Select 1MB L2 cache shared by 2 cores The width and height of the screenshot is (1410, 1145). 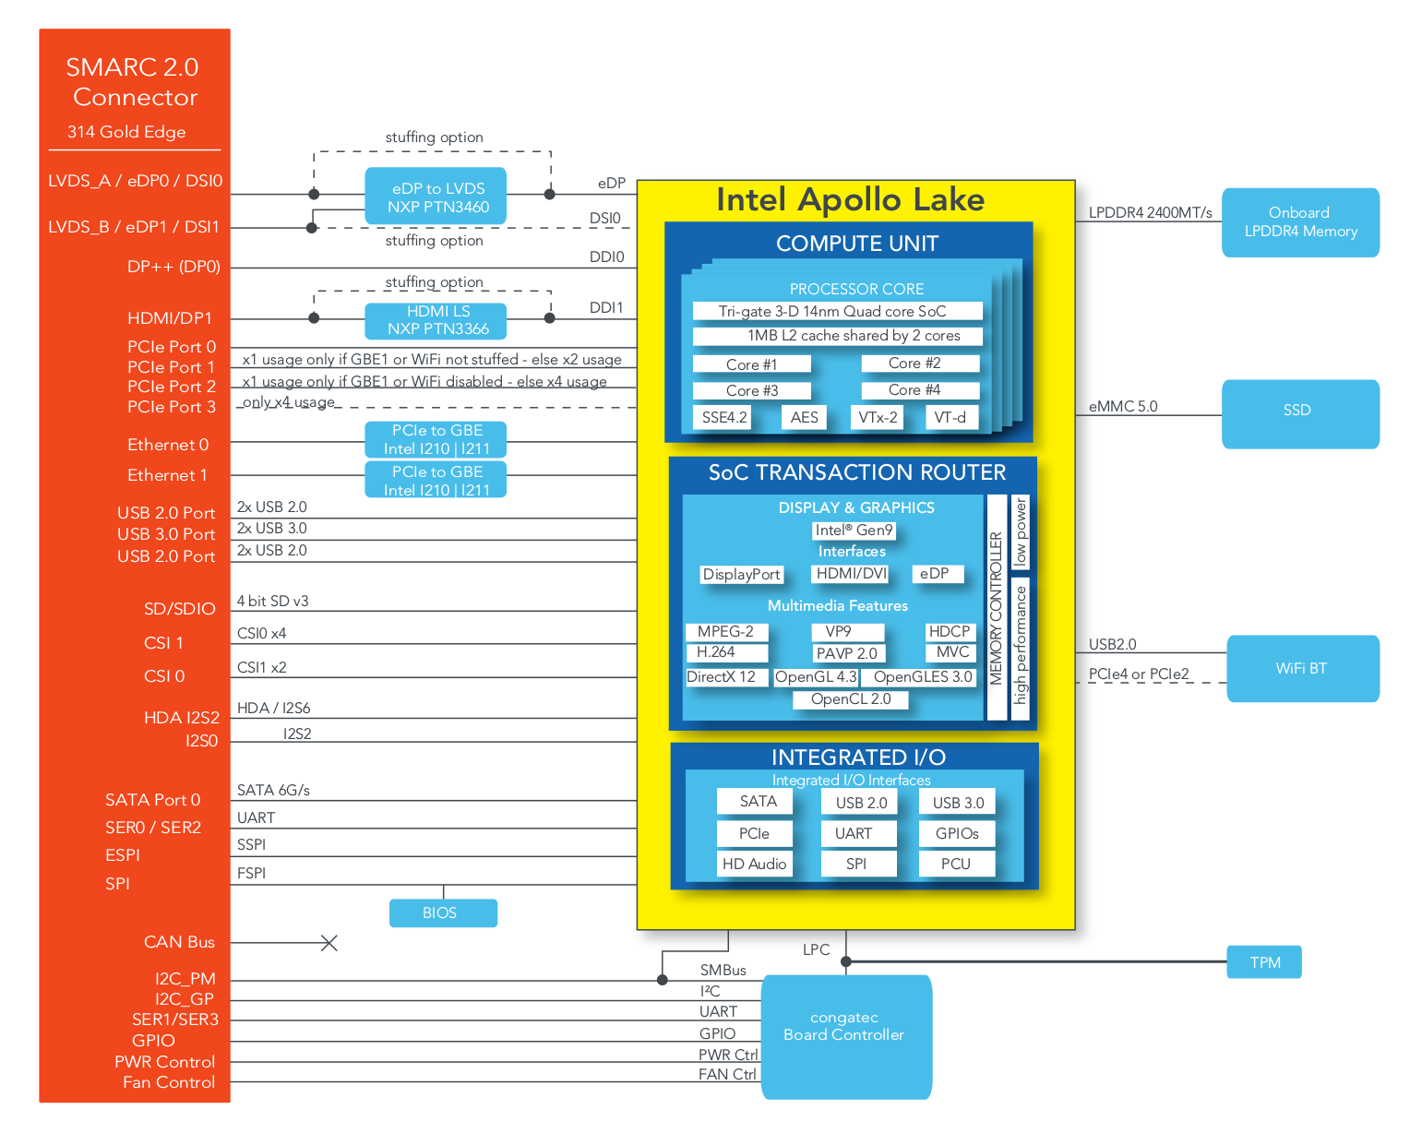[837, 336]
